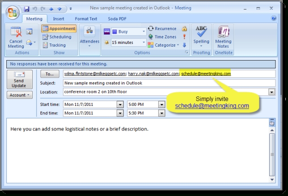Switch to the Appointment view
Image resolution: width=288 pixels, height=196 pixels.
tap(59, 29)
